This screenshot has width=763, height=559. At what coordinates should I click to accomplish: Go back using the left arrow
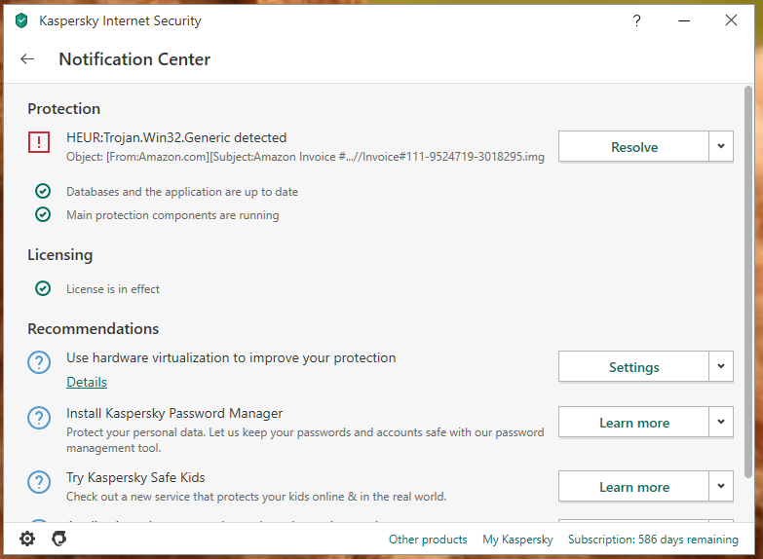(x=27, y=59)
